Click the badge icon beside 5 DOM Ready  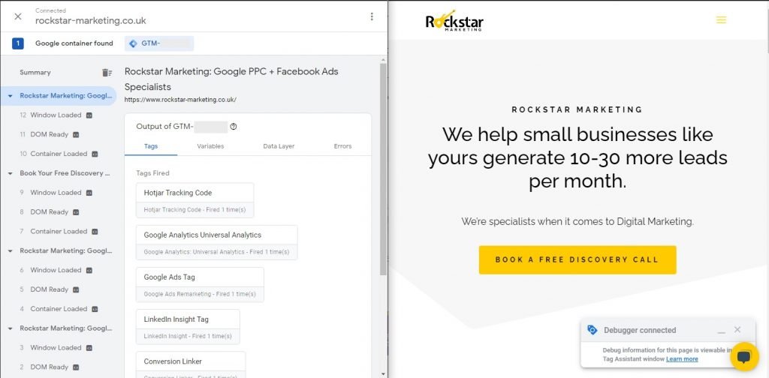pos(76,289)
